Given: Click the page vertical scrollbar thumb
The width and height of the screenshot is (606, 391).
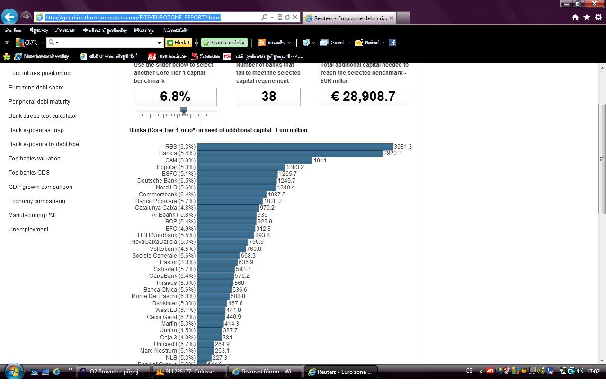Looking at the screenshot, I should 602,159.
